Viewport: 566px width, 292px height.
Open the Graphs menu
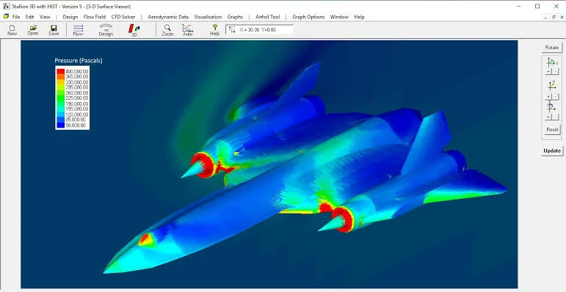(x=235, y=17)
